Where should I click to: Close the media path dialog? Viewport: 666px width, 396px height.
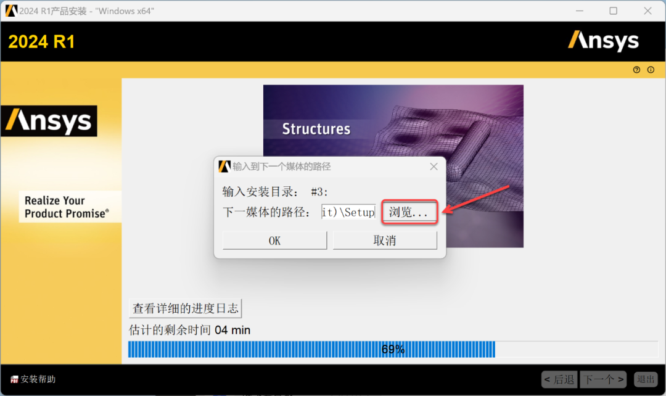[x=434, y=167]
